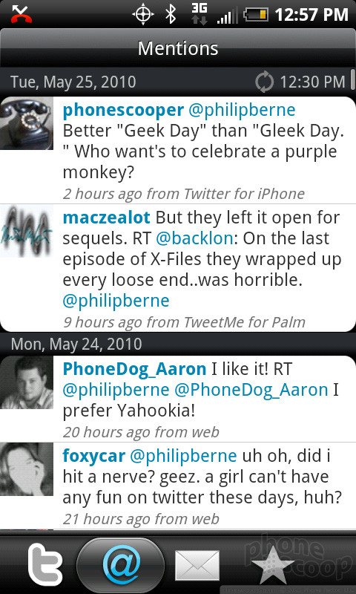Open the Twitter timeline tab
Viewport: 356px width, 594px height.
pos(45,564)
